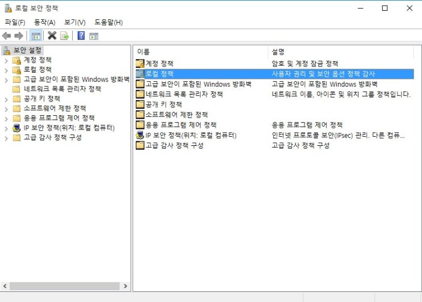Open the 도움말(H) menu
Image resolution: width=422 pixels, height=302 pixels.
click(x=108, y=22)
